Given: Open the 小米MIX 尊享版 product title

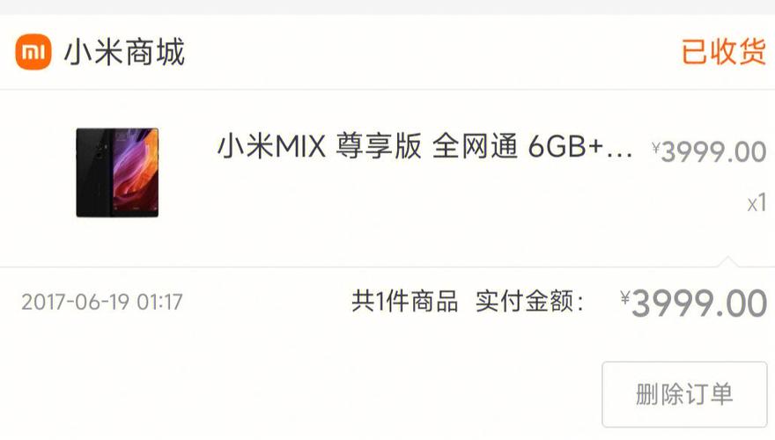Looking at the screenshot, I should pos(320,146).
